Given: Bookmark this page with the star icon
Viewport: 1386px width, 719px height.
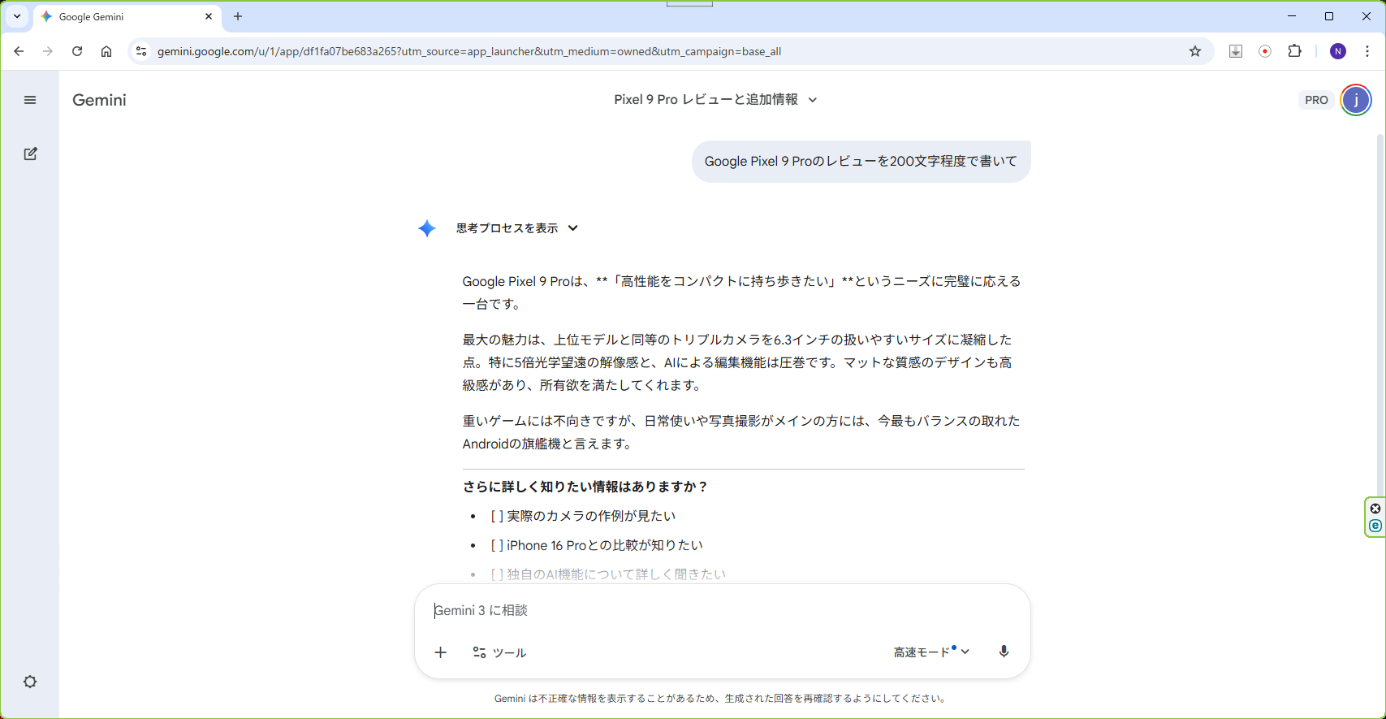Looking at the screenshot, I should click(1195, 51).
